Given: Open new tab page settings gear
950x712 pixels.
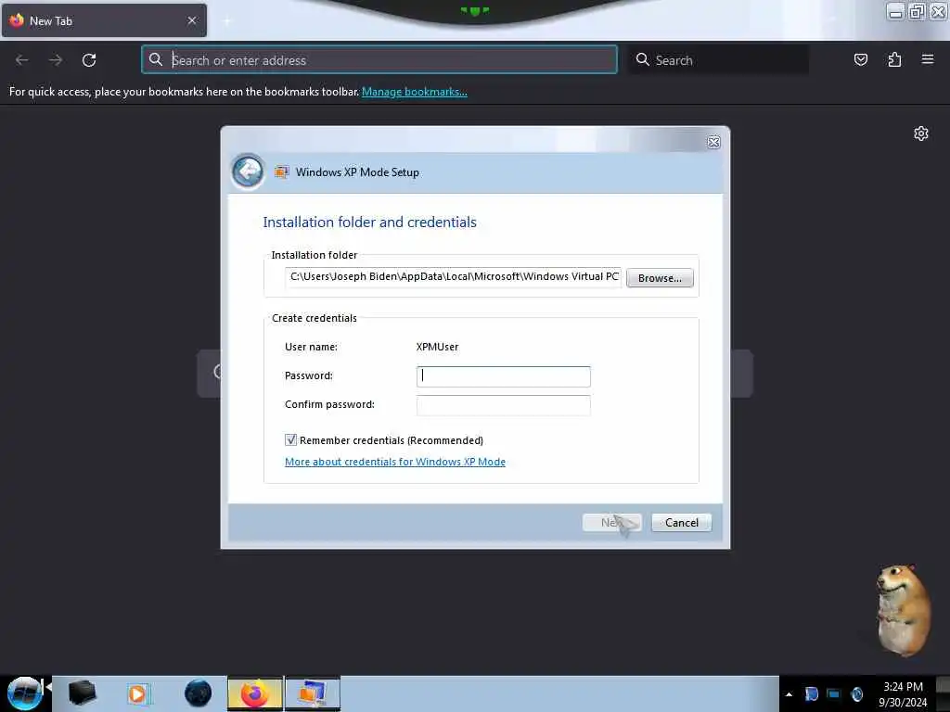Looking at the screenshot, I should pos(921,133).
